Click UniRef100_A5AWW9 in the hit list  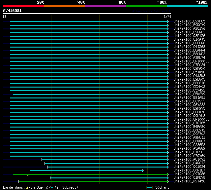[189, 149]
